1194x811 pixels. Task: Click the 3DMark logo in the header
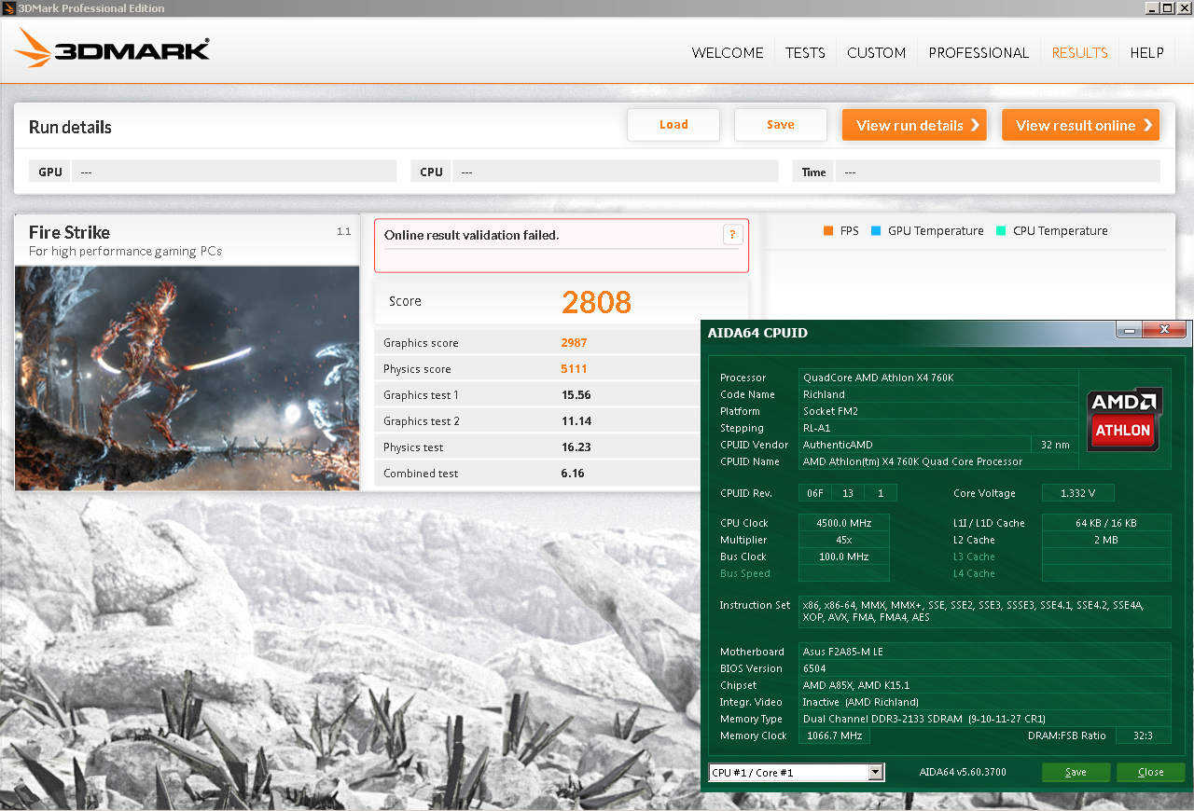113,48
